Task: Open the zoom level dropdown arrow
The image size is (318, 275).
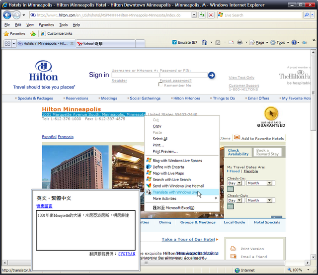Action: coord(308,270)
